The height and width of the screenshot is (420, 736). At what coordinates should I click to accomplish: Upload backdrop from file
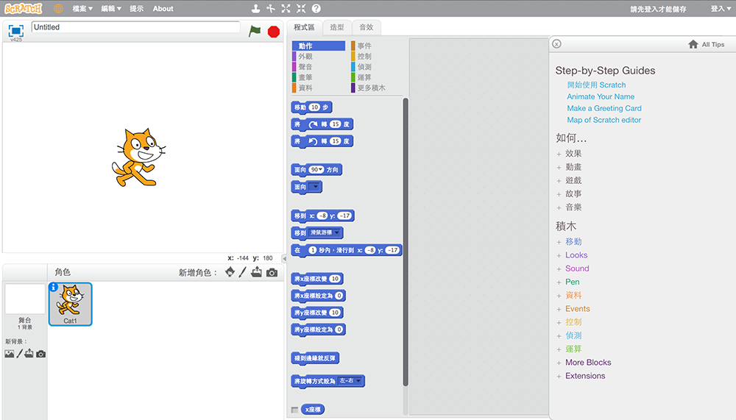pyautogui.click(x=29, y=353)
